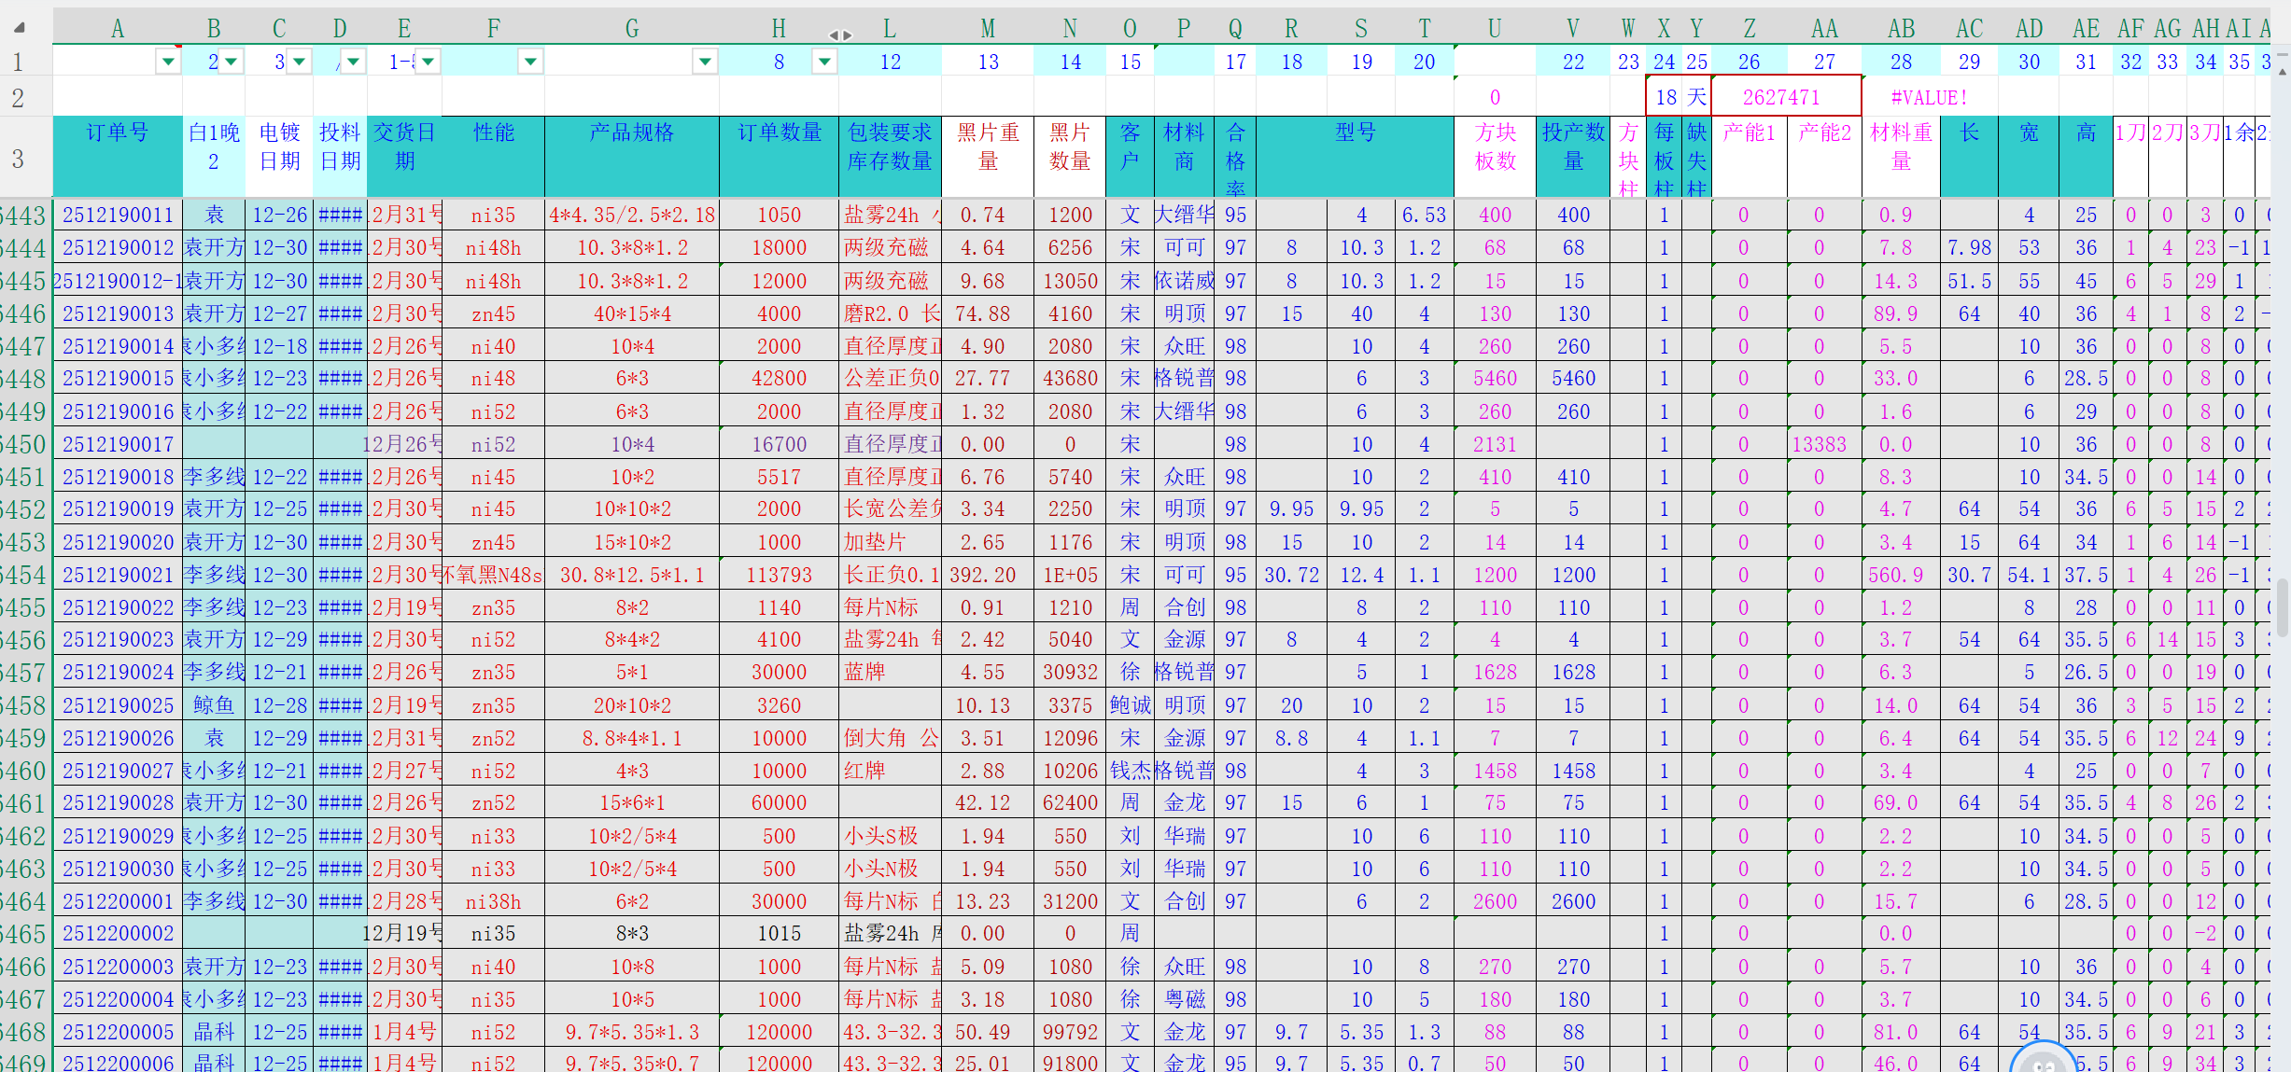Click order number cell 2512200002
The height and width of the screenshot is (1072, 2291).
click(x=118, y=934)
